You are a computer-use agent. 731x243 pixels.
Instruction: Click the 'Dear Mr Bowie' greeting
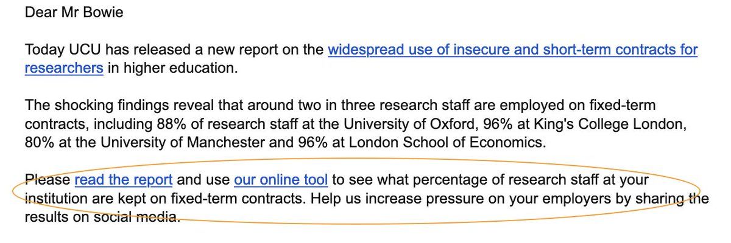pyautogui.click(x=74, y=12)
